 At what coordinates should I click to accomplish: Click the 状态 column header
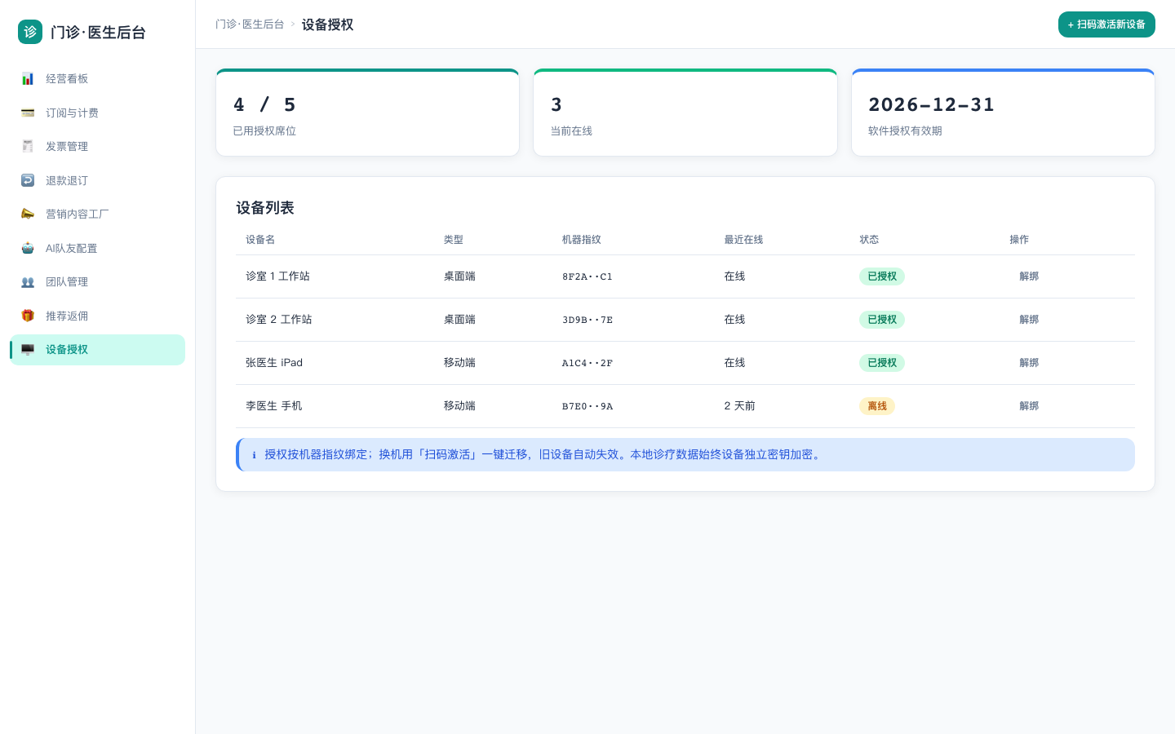[869, 240]
